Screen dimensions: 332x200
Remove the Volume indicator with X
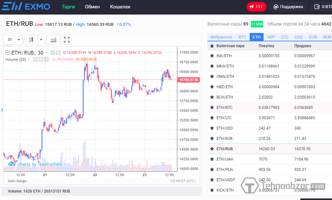(x=46, y=59)
